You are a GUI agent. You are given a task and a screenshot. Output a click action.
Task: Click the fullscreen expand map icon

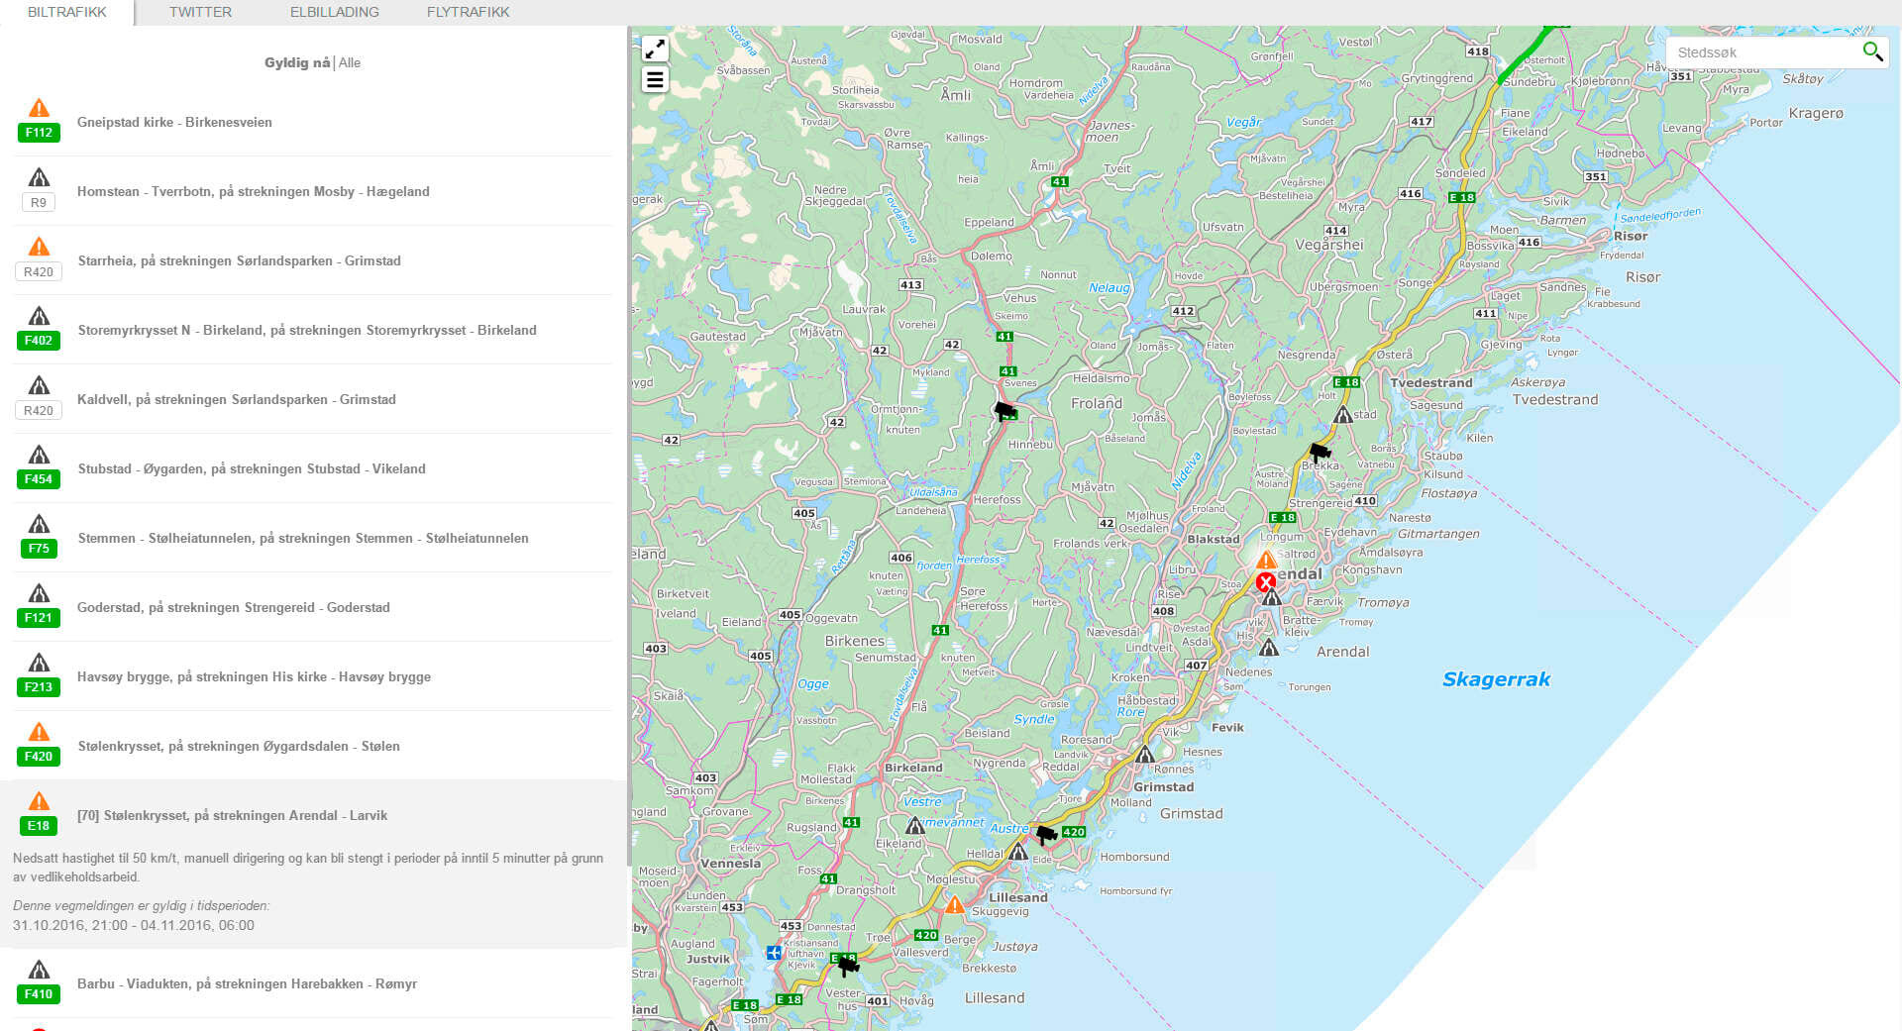[x=655, y=49]
